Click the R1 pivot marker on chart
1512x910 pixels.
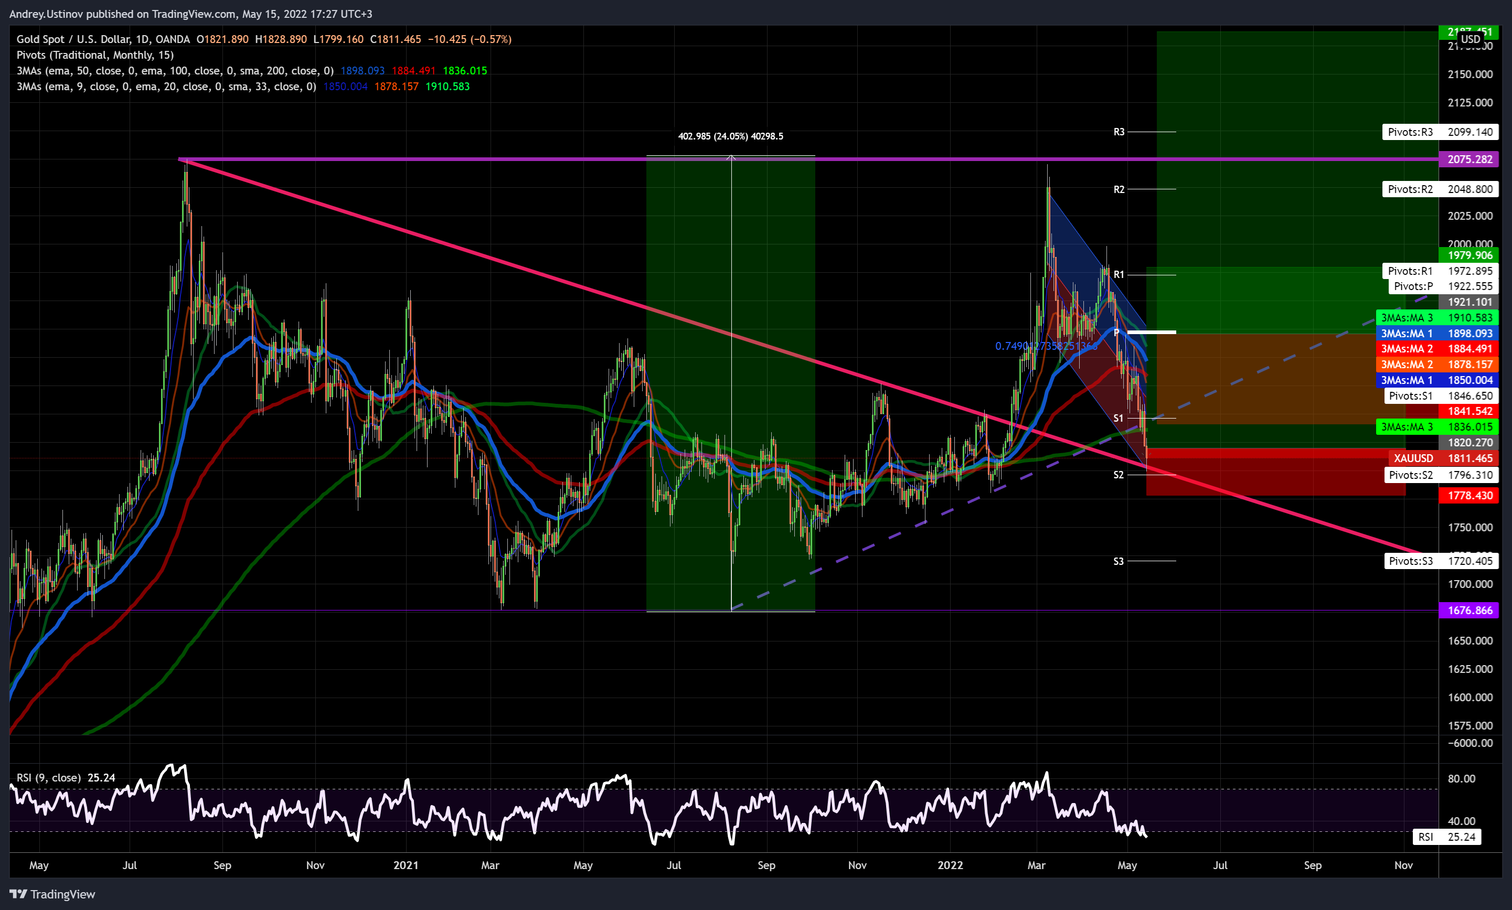coord(1119,275)
